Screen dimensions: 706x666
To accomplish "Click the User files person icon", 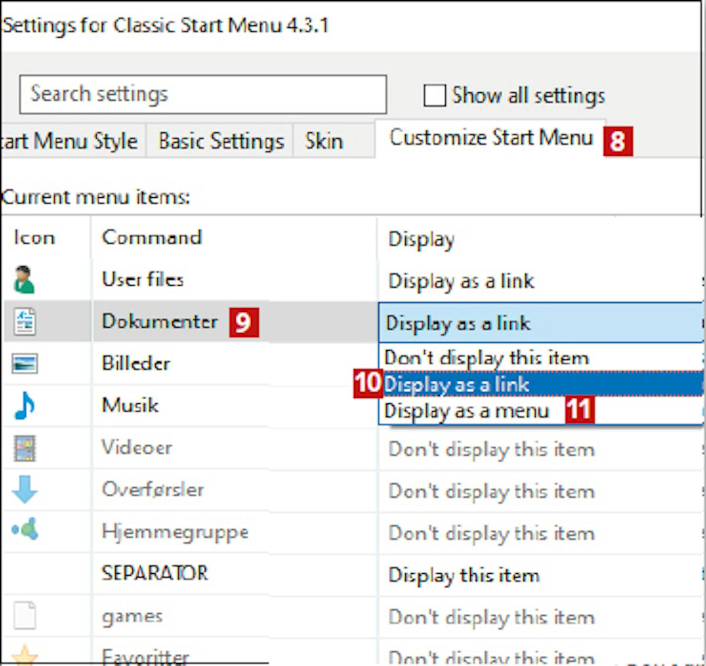I will click(x=24, y=280).
